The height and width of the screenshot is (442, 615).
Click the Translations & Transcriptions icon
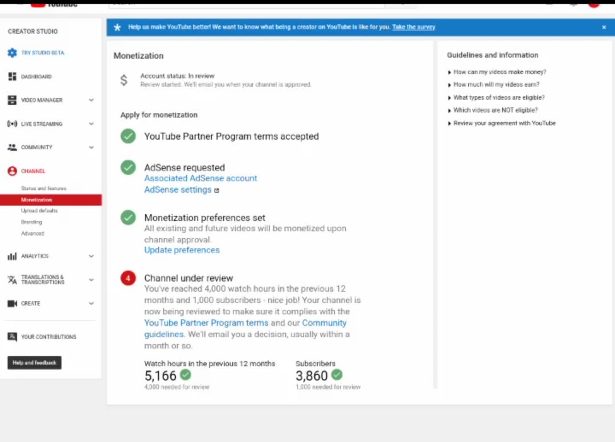pos(12,280)
